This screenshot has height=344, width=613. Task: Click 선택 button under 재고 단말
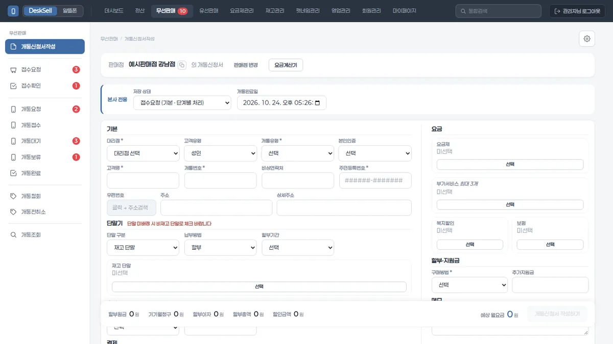pyautogui.click(x=259, y=286)
